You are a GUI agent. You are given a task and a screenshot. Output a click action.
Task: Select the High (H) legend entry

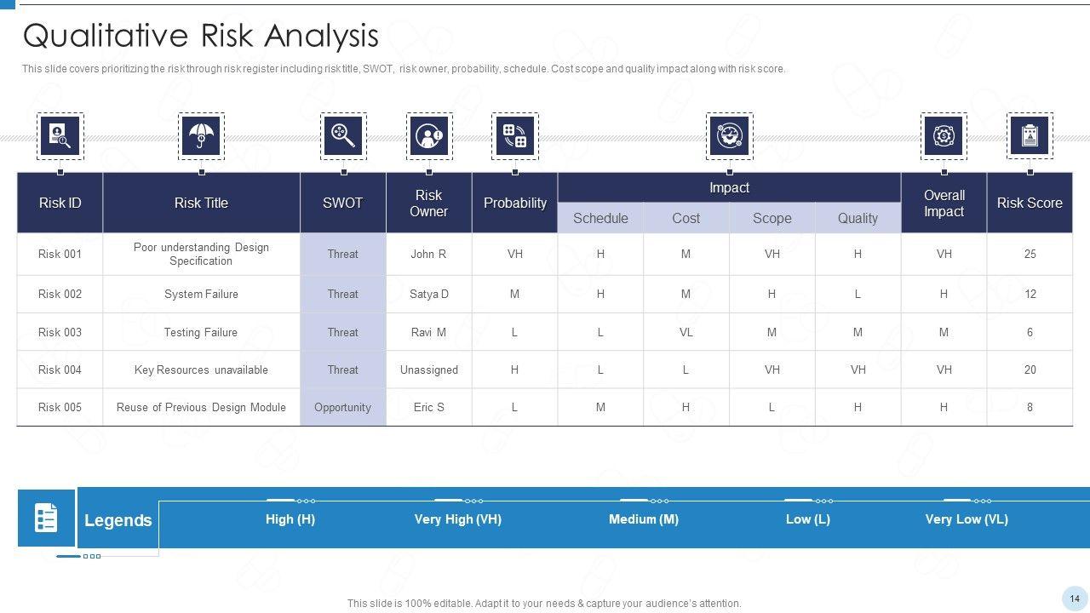click(290, 518)
